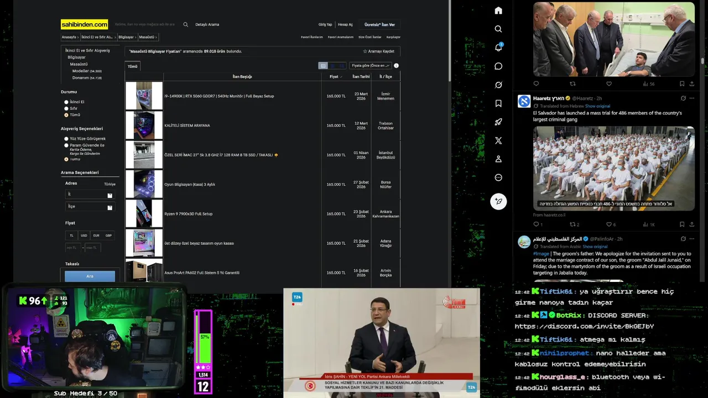The width and height of the screenshot is (708, 398).
Task: Open the X Home icon in sidebar
Action: point(498,11)
